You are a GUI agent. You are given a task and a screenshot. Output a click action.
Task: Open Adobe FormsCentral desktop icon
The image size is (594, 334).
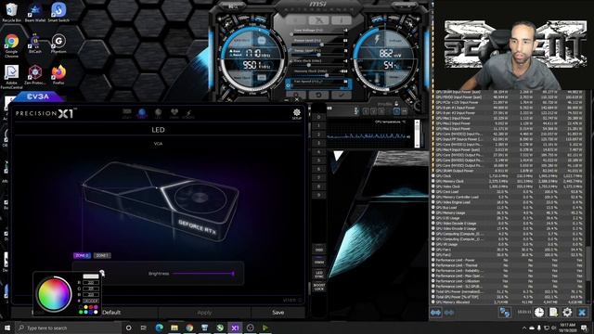pyautogui.click(x=12, y=77)
